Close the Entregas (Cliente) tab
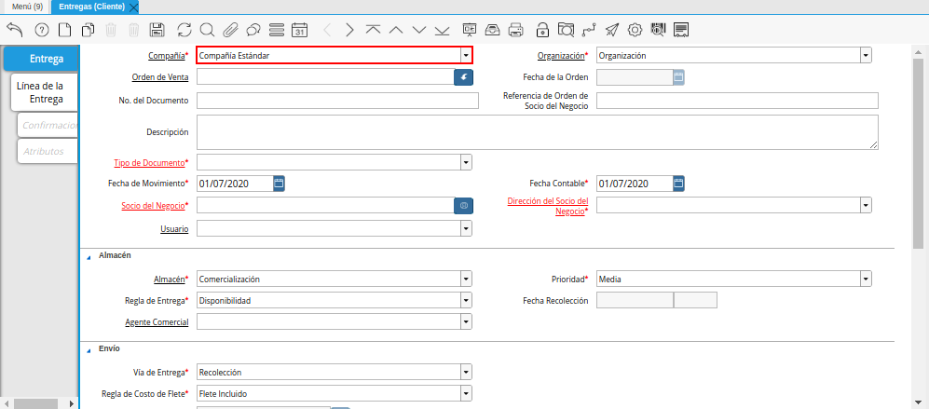Viewport: 929px width, 409px height. coord(133,7)
